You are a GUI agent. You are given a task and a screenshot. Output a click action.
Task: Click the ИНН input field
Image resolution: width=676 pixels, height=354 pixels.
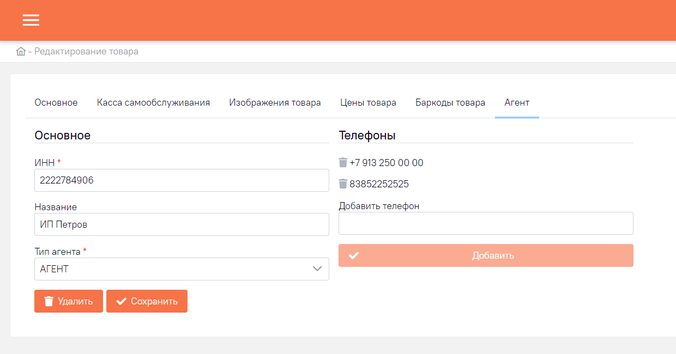[182, 180]
